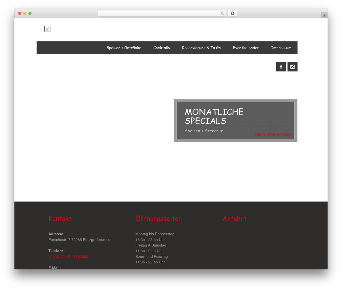
Task: Click the Freitag & Samstag text
Action: 151,245
